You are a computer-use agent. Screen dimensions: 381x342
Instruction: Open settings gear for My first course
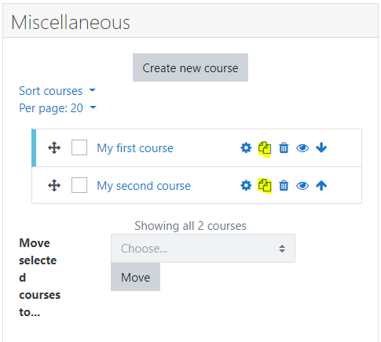tap(246, 148)
